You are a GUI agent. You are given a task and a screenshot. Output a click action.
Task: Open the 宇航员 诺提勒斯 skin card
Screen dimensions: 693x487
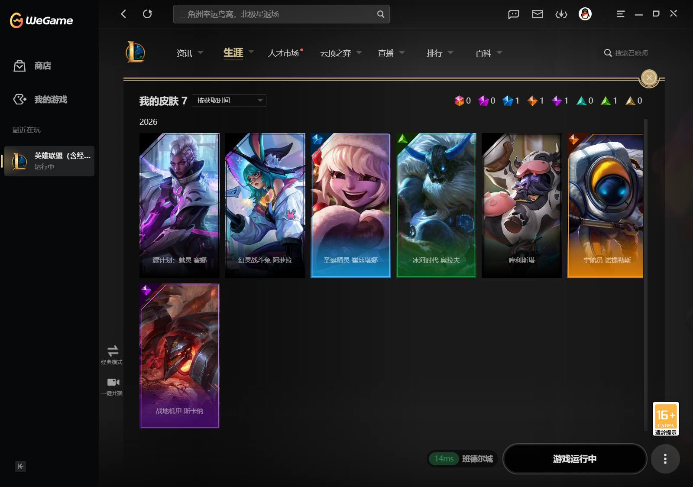point(606,205)
